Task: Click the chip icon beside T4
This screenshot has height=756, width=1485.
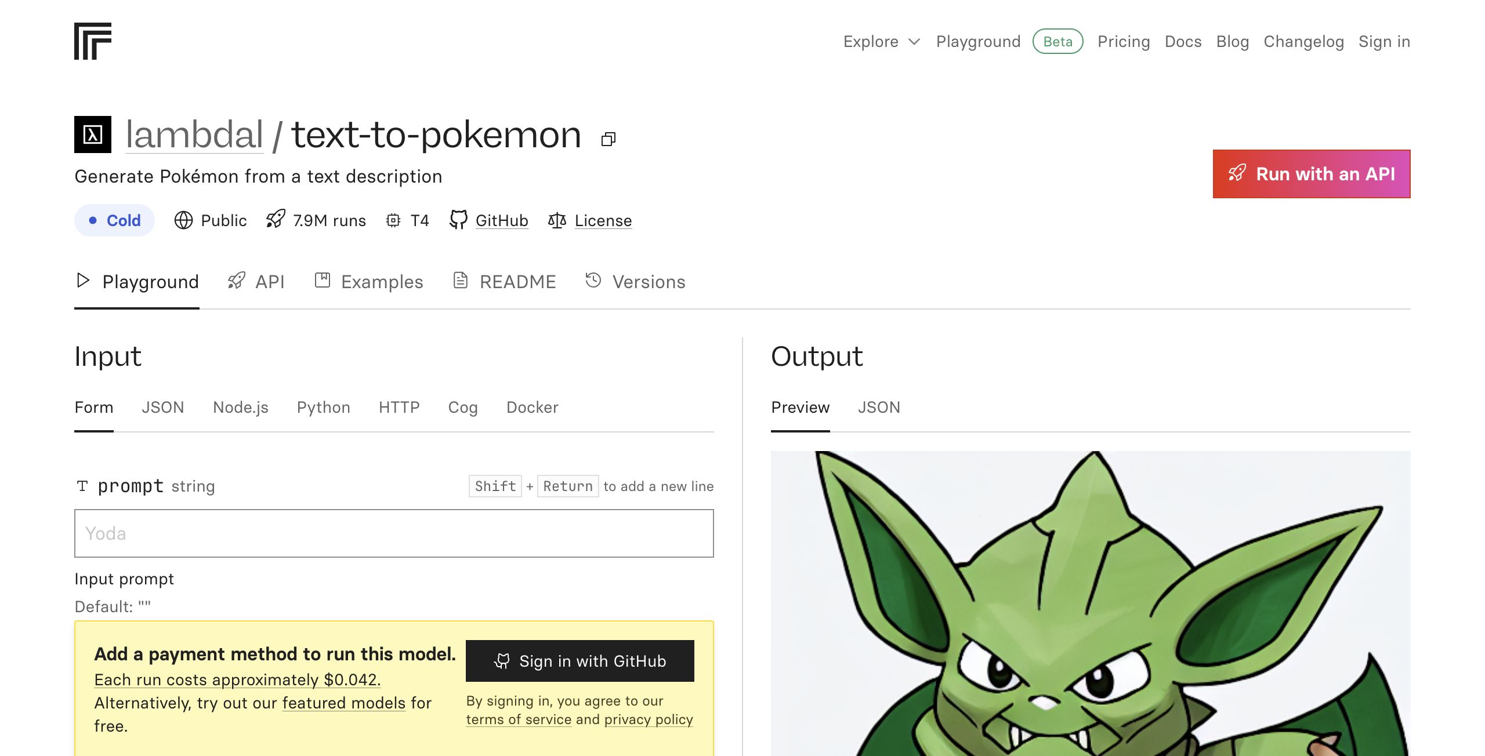Action: point(393,220)
